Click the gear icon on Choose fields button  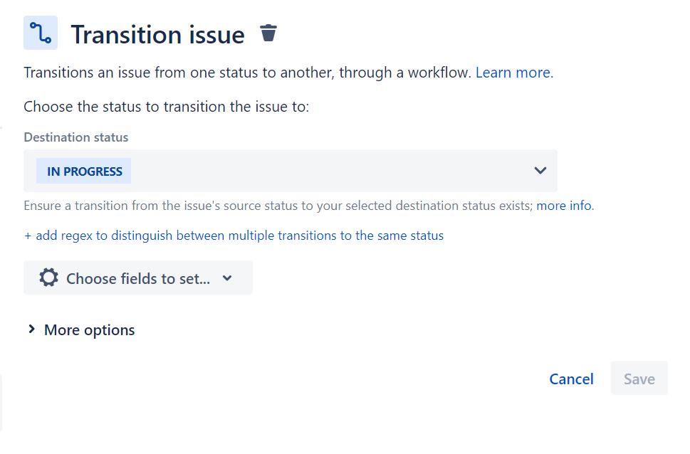[48, 277]
